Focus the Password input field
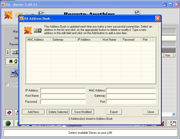The height and width of the screenshot is (139, 180). (63, 101)
